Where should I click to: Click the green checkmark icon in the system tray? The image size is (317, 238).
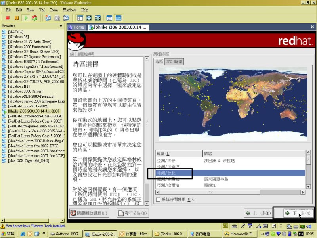click(x=273, y=234)
